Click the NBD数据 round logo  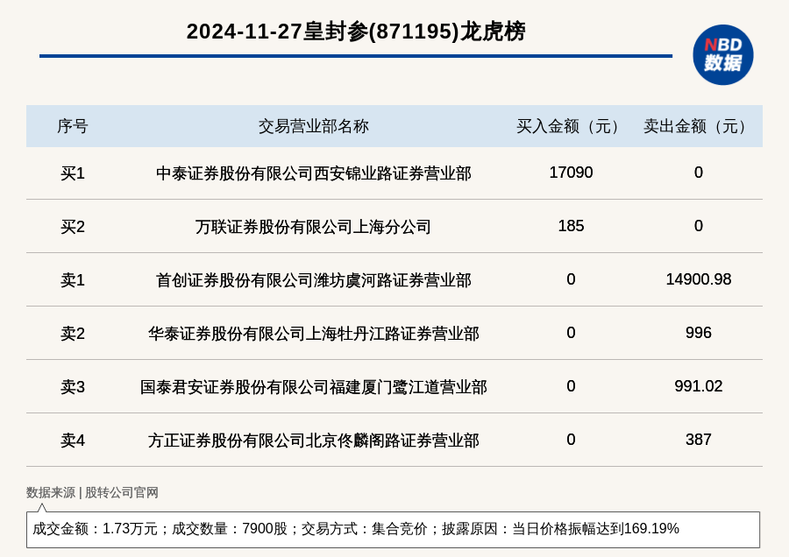click(x=722, y=55)
